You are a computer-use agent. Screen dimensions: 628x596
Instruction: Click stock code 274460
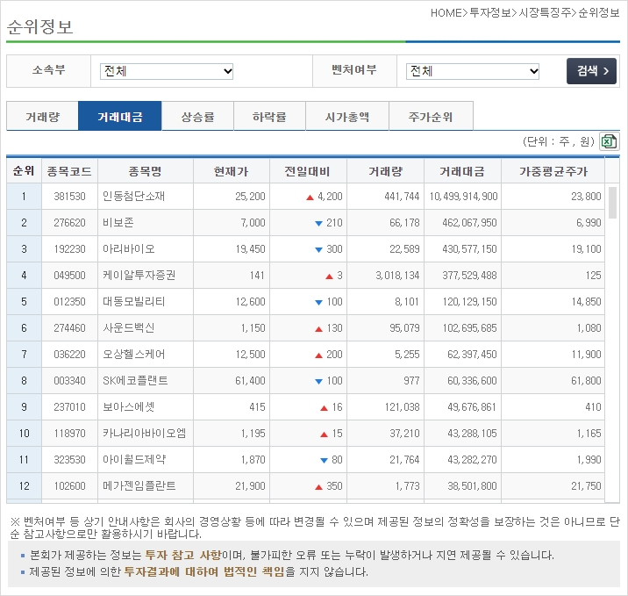[x=69, y=328]
